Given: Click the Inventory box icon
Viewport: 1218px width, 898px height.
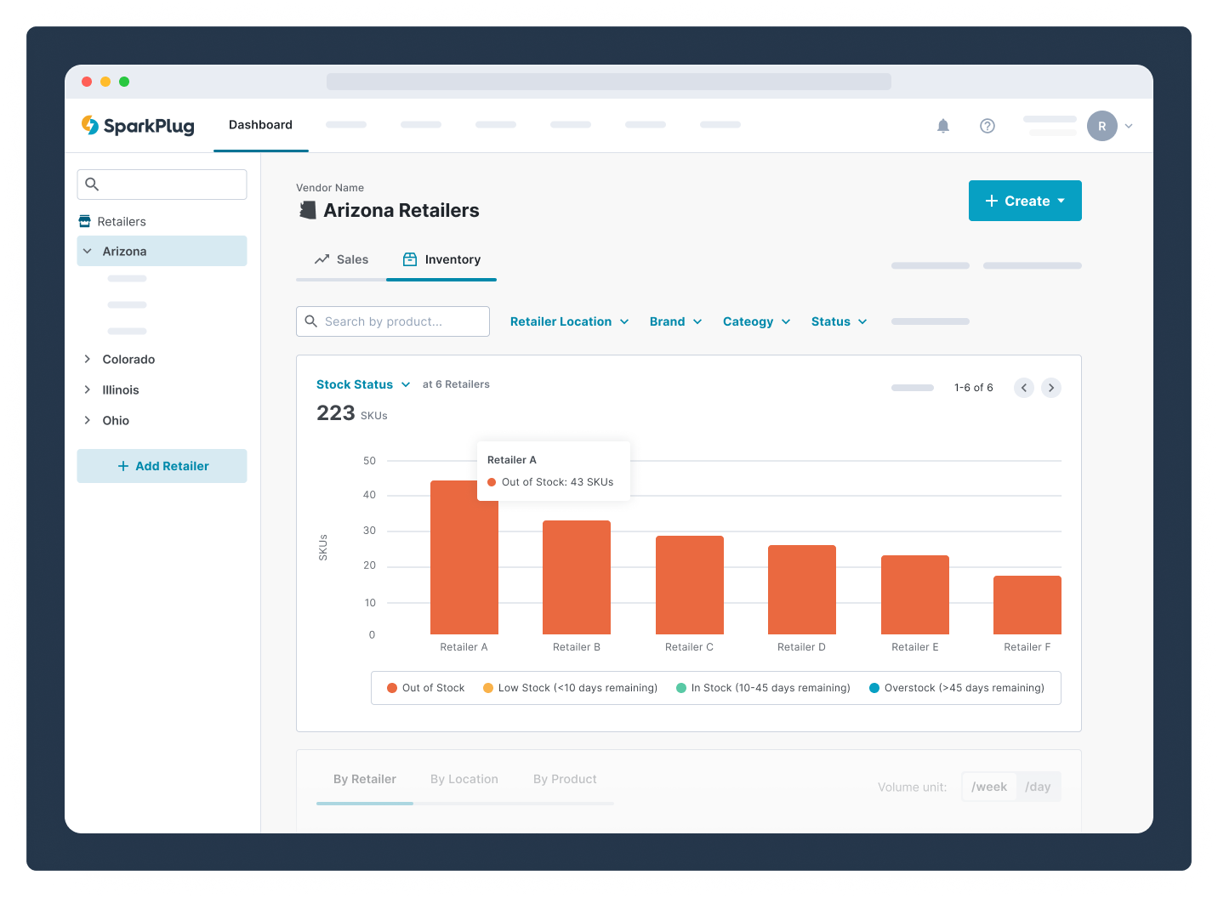Looking at the screenshot, I should click(x=410, y=259).
